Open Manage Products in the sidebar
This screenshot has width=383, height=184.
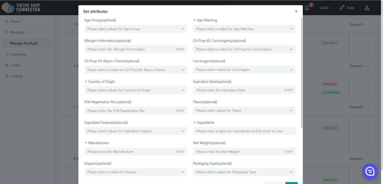click(24, 43)
